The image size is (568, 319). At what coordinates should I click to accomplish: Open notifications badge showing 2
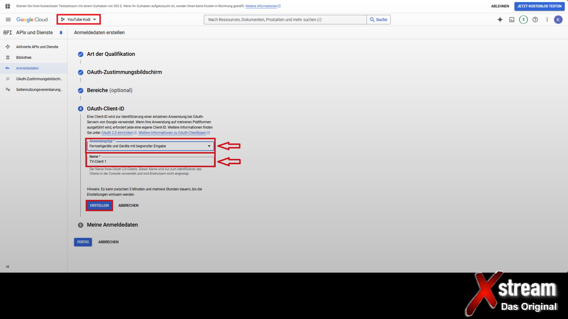click(523, 19)
